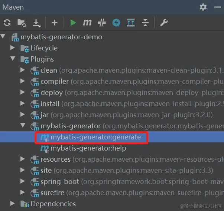Screen dimensions: 224x211
Task: Expand the Dependencies node
Action: [x=13, y=203]
